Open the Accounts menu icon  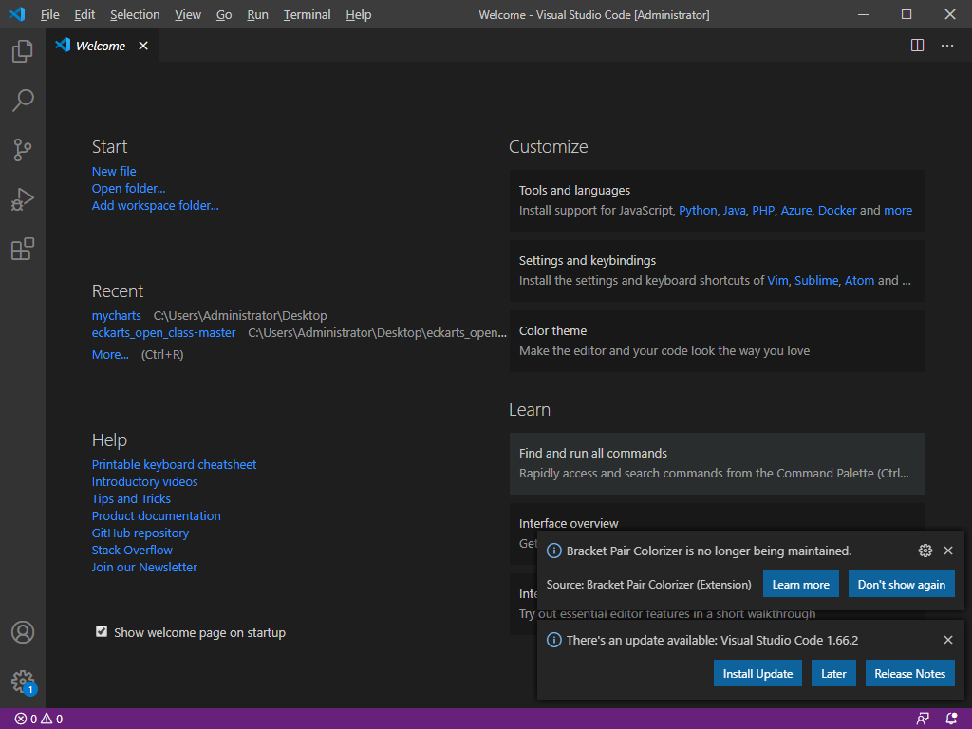point(23,632)
